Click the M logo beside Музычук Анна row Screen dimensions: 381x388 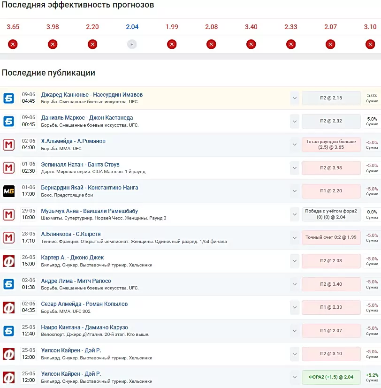(8, 214)
